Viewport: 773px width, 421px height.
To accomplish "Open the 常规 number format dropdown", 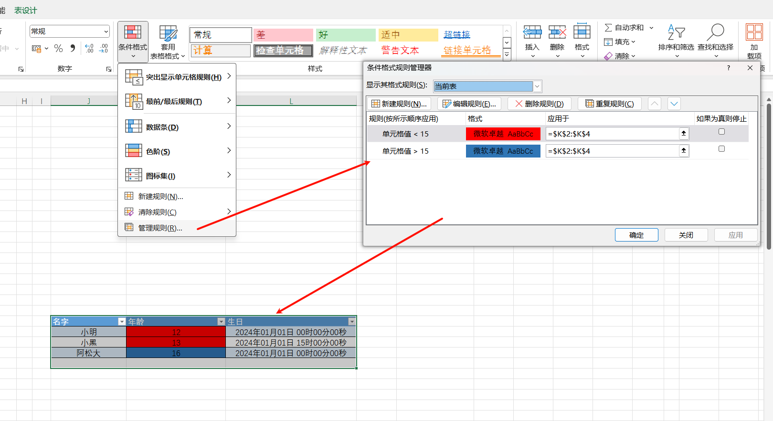I will [106, 32].
